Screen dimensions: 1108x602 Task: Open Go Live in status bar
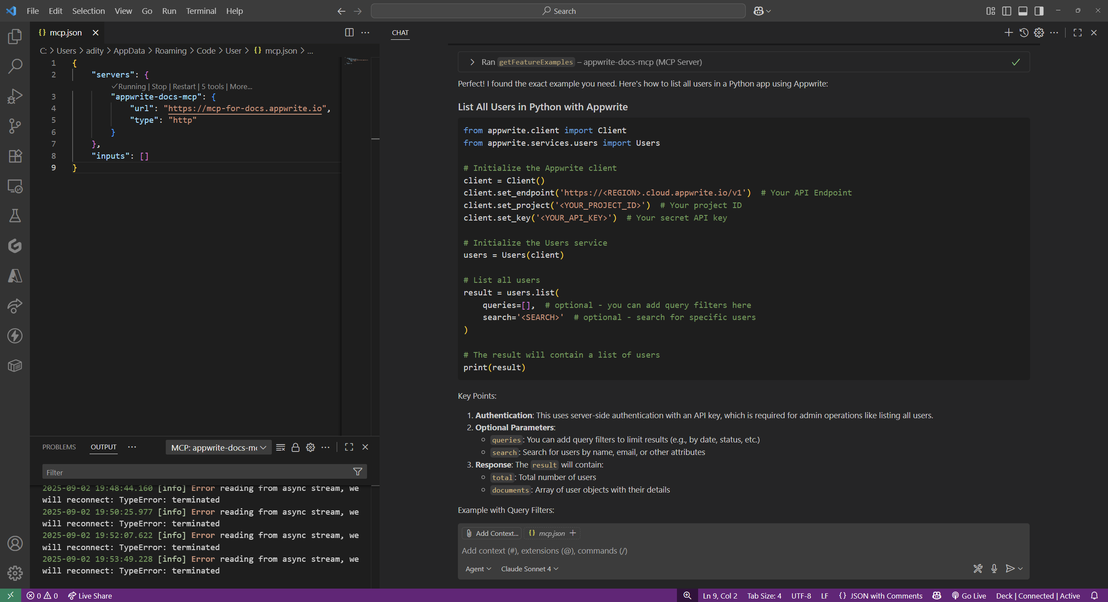[969, 596]
